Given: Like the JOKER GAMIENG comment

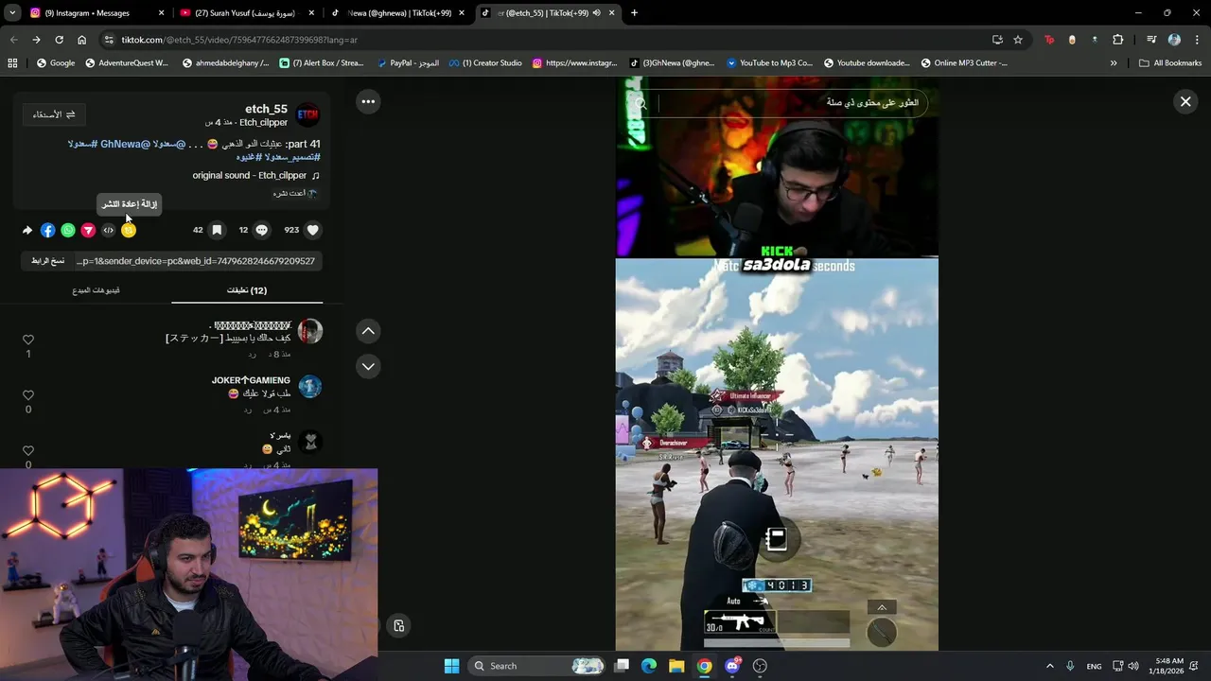Looking at the screenshot, I should 28,395.
